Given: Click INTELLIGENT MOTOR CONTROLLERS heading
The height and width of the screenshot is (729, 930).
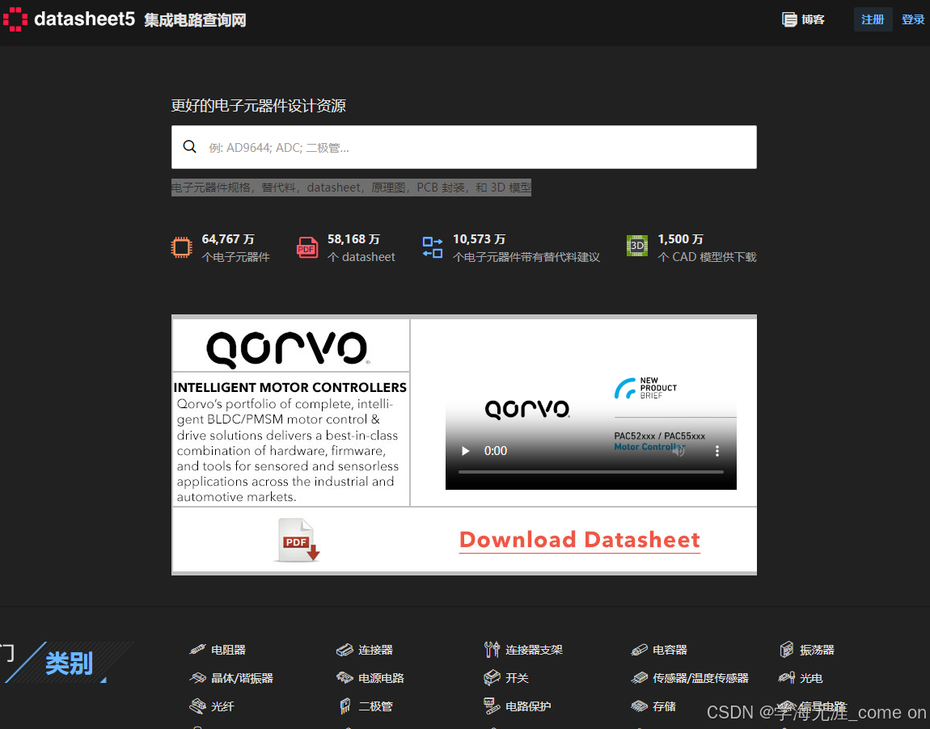Looking at the screenshot, I should pos(290,388).
